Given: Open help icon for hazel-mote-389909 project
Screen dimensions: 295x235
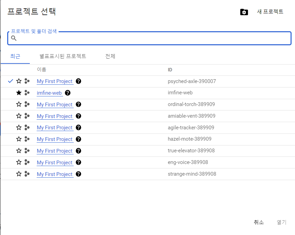Looking at the screenshot, I should pyautogui.click(x=78, y=139).
